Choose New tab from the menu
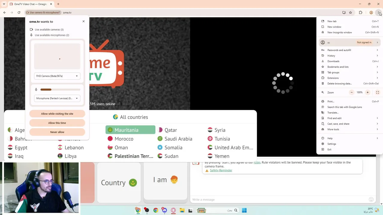This screenshot has width=383, height=215. click(x=349, y=21)
